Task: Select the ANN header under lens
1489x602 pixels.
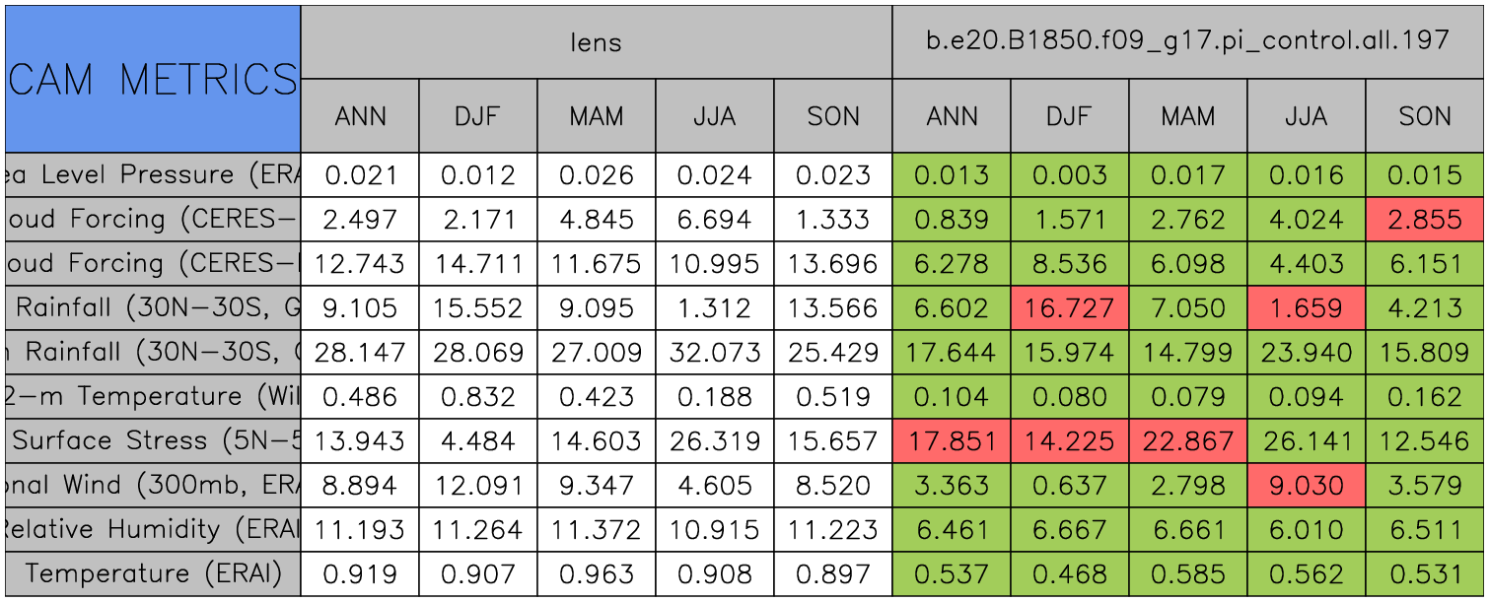Action: (x=360, y=116)
